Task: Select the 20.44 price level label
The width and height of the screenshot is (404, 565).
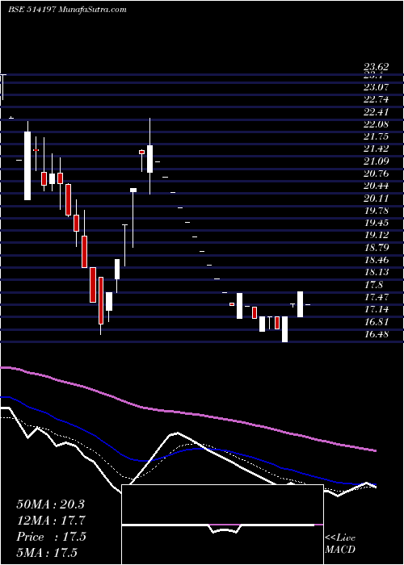Action: pos(377,186)
